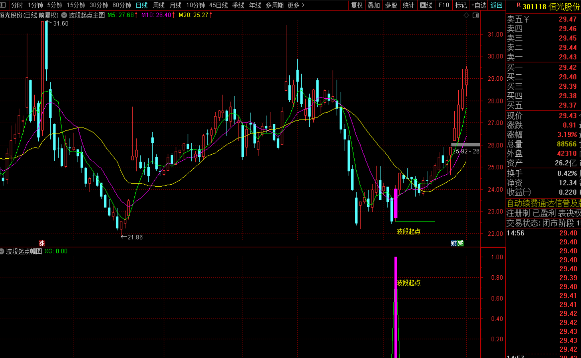Select the 60分钟 period tab
This screenshot has height=358, width=581.
click(122, 5)
